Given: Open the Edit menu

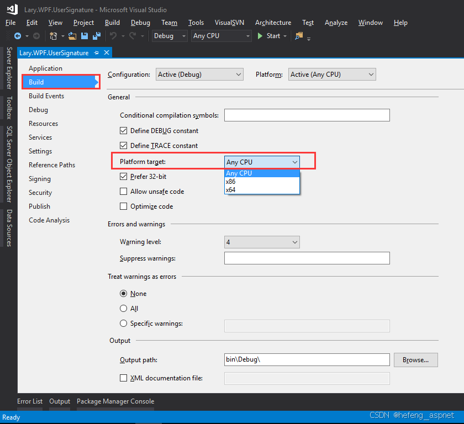Looking at the screenshot, I should tap(32, 23).
